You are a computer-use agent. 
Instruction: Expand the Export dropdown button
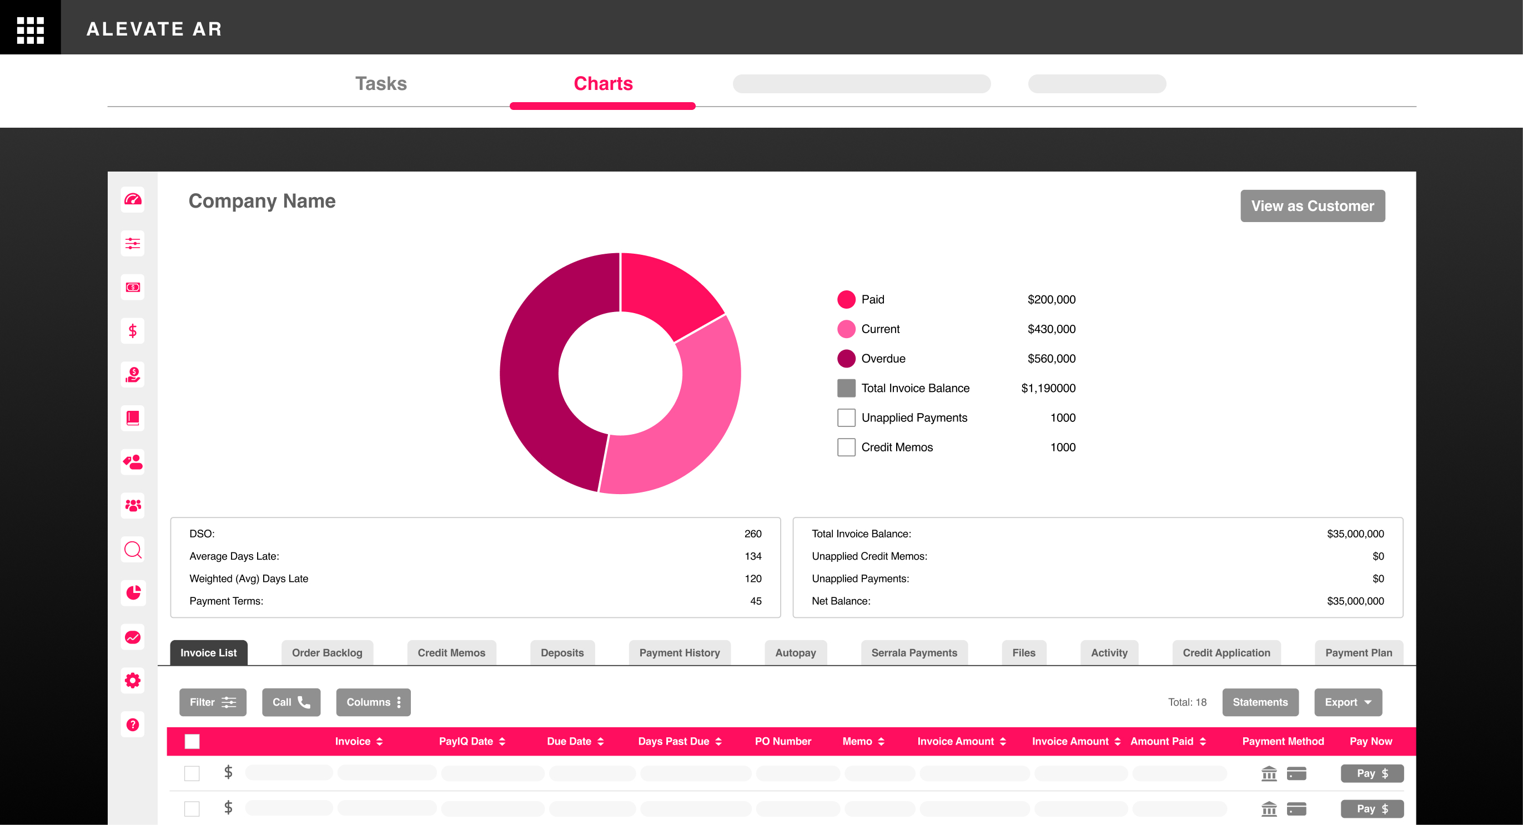pos(1348,702)
